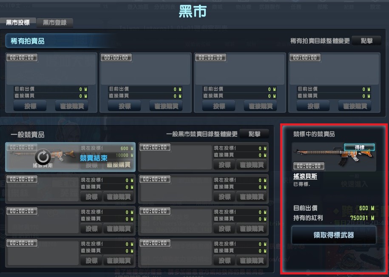
Task: Click the 得標 badge on the won weapon
Action: 359,147
